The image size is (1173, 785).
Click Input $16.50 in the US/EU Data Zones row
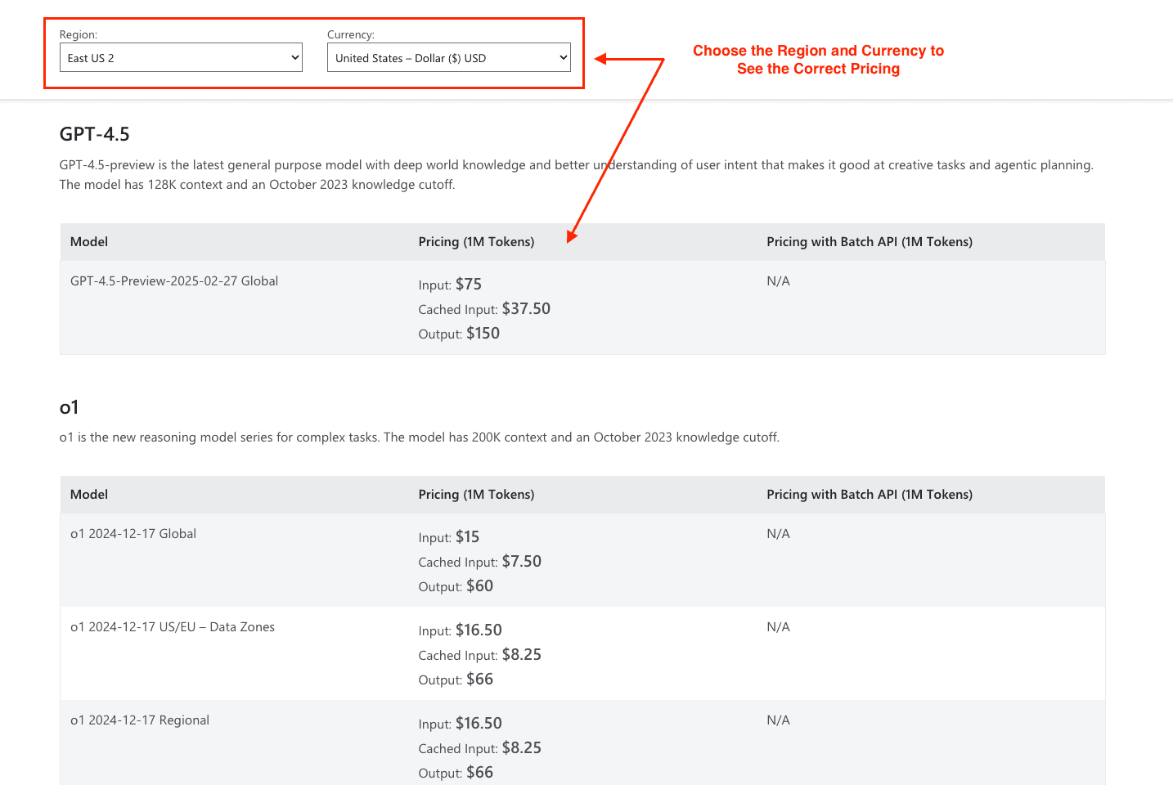tap(461, 630)
